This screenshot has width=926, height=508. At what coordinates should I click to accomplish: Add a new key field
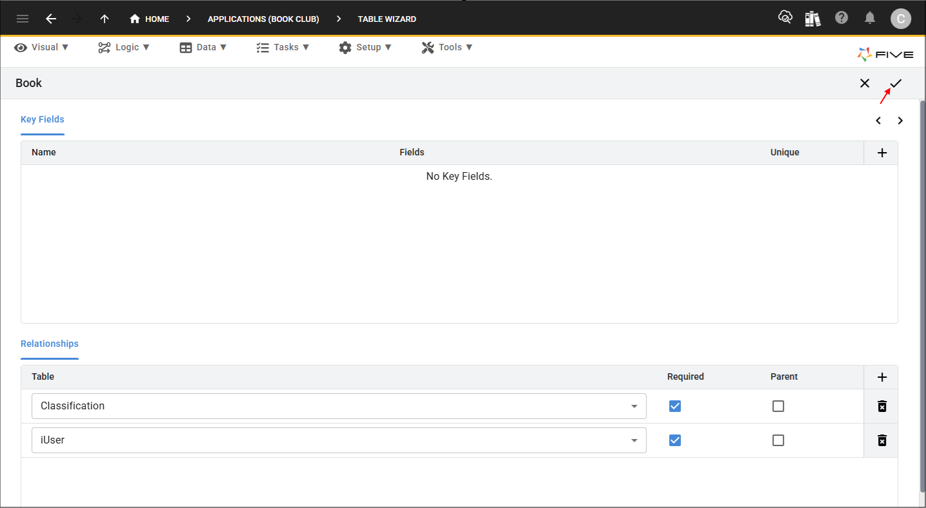(x=882, y=153)
